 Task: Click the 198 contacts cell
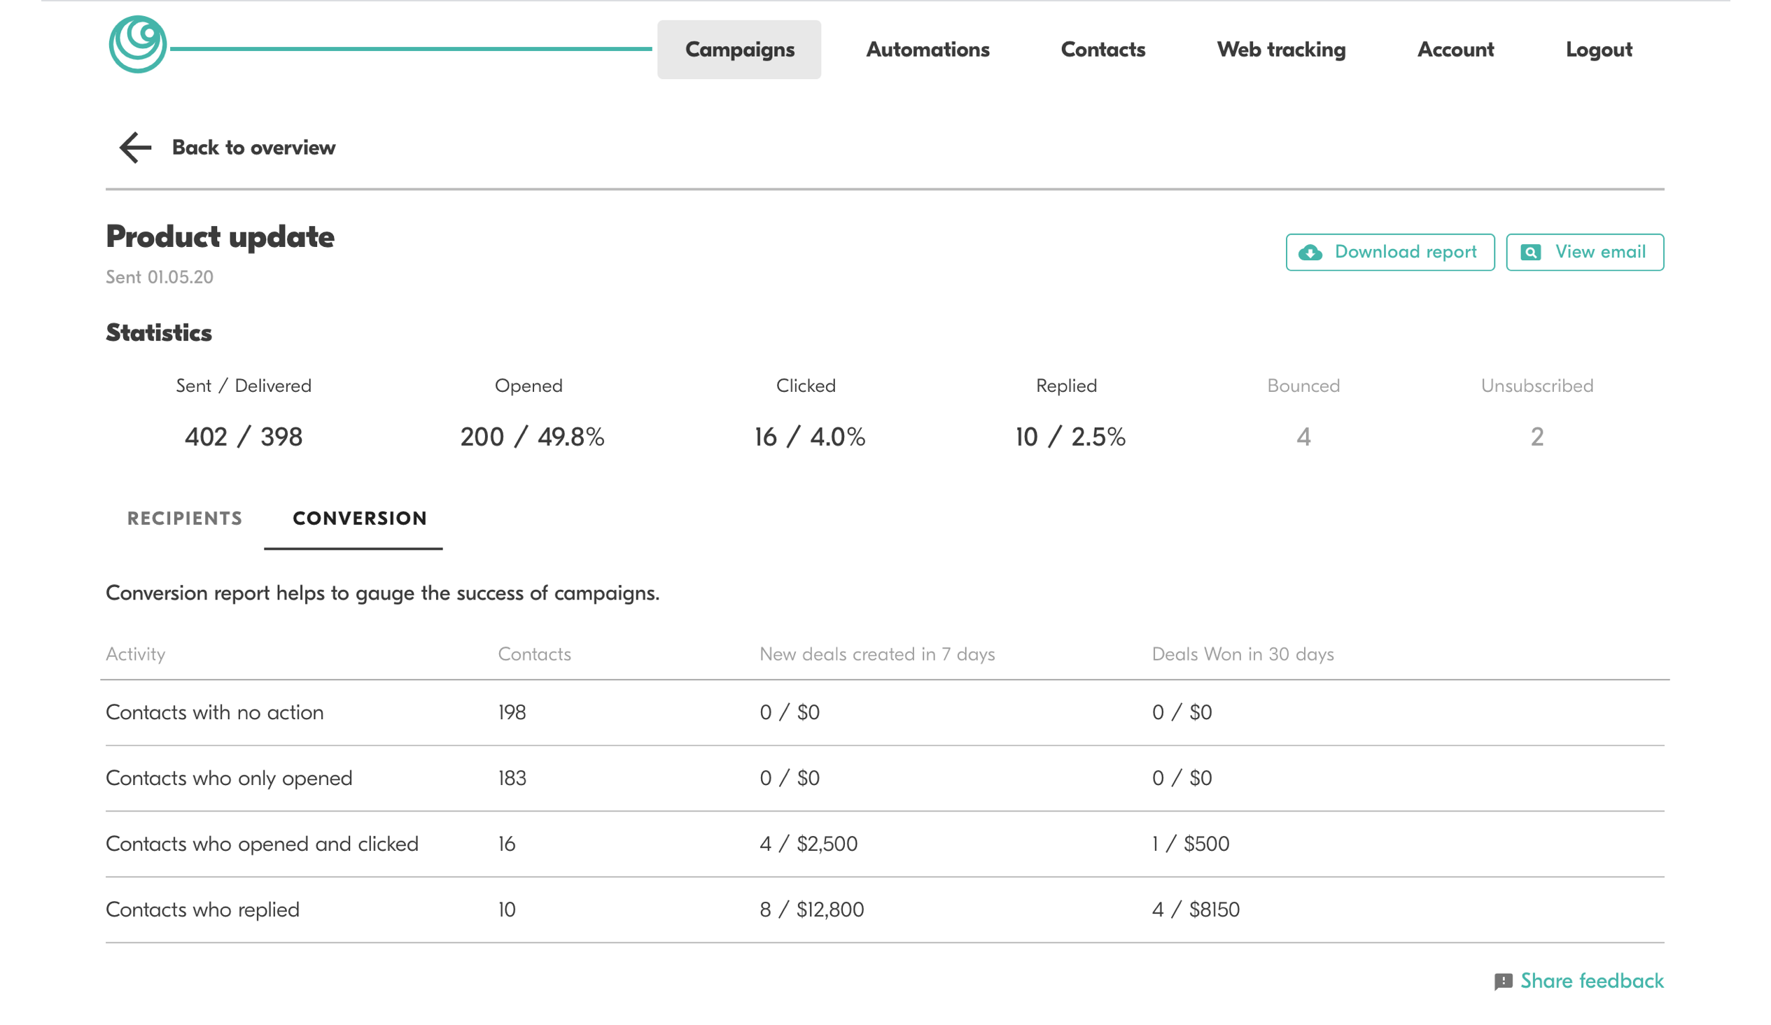(x=512, y=712)
